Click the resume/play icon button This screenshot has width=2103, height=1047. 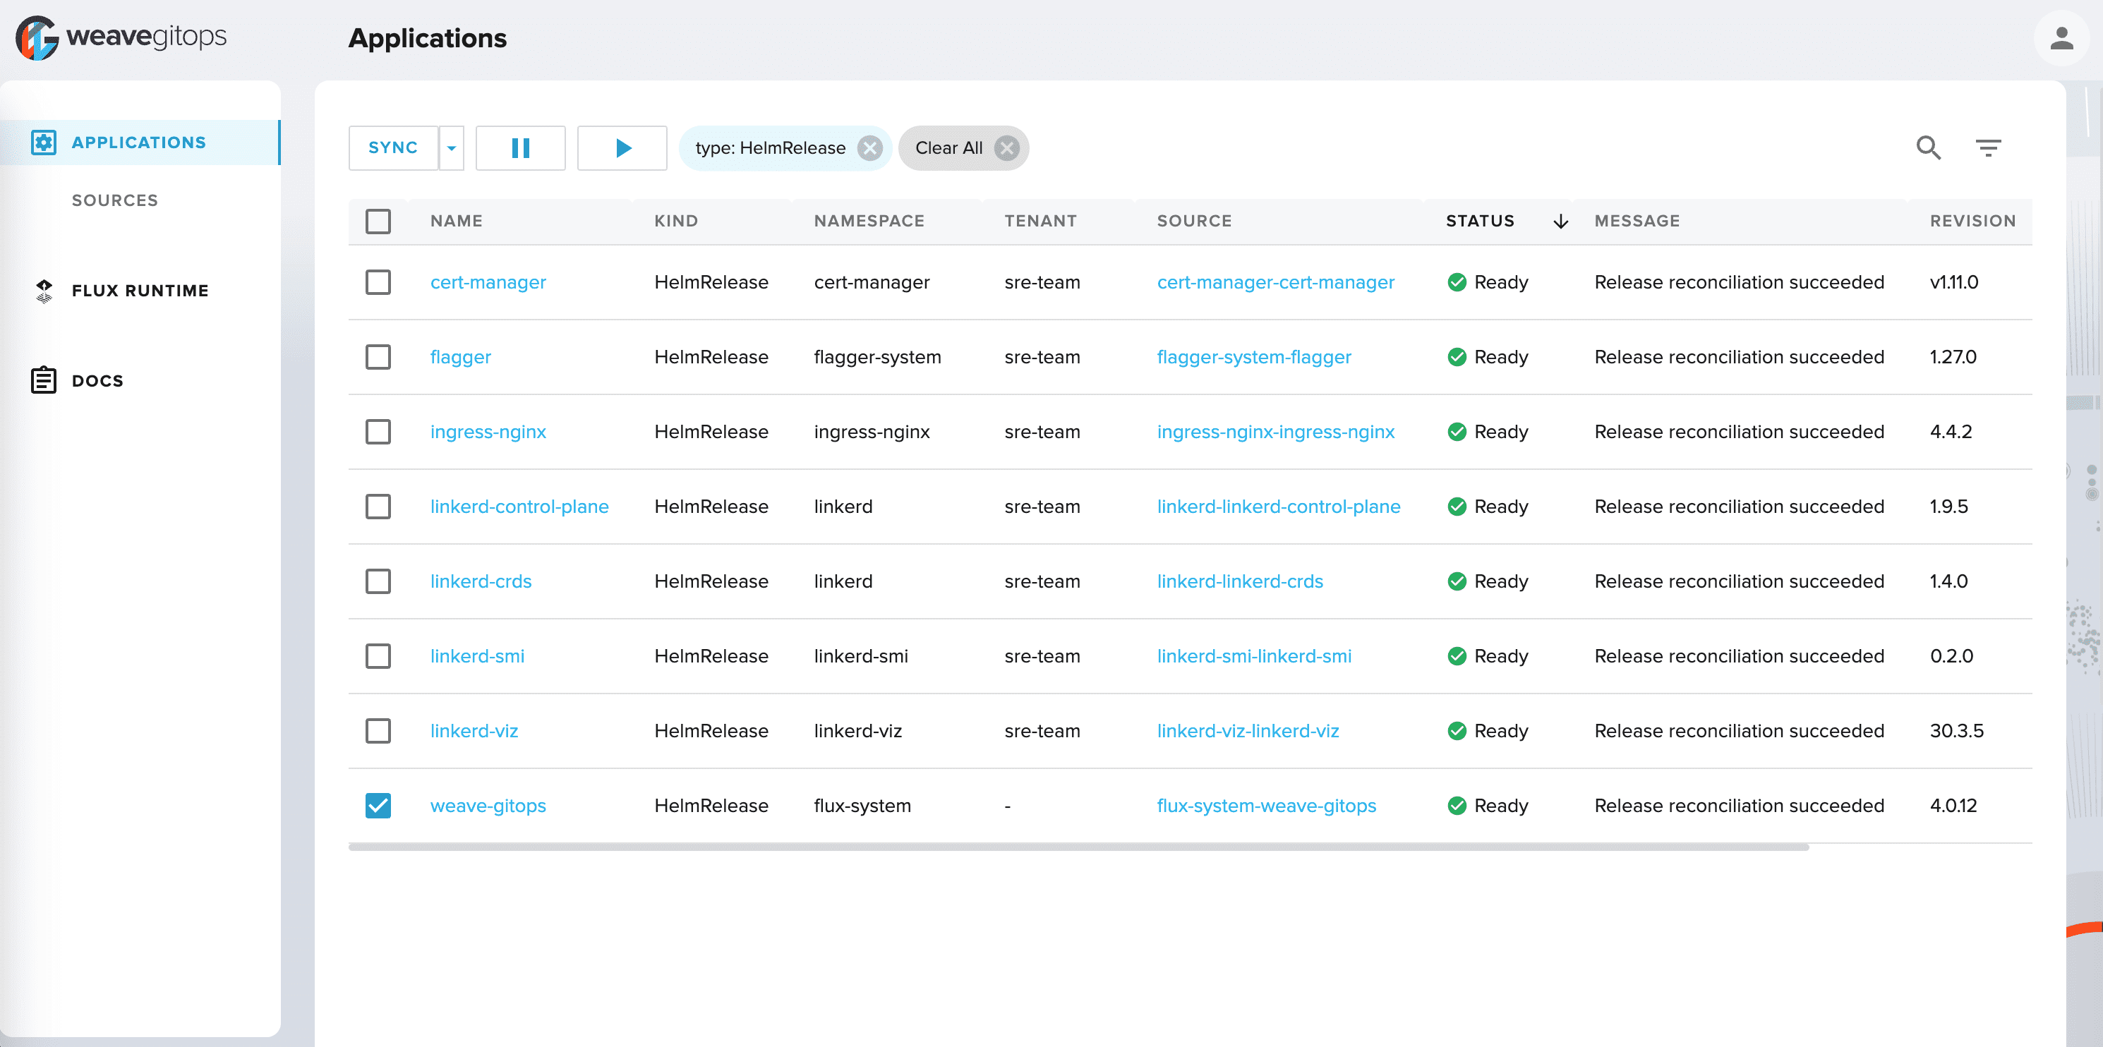pos(621,147)
